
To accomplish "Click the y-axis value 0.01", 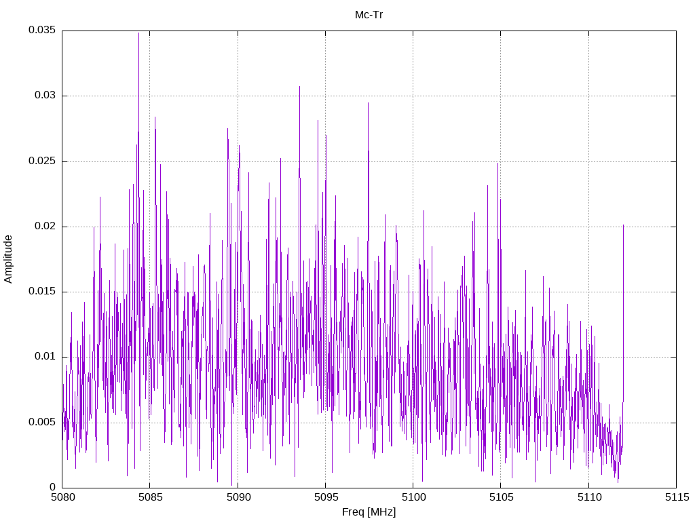I will coord(45,357).
